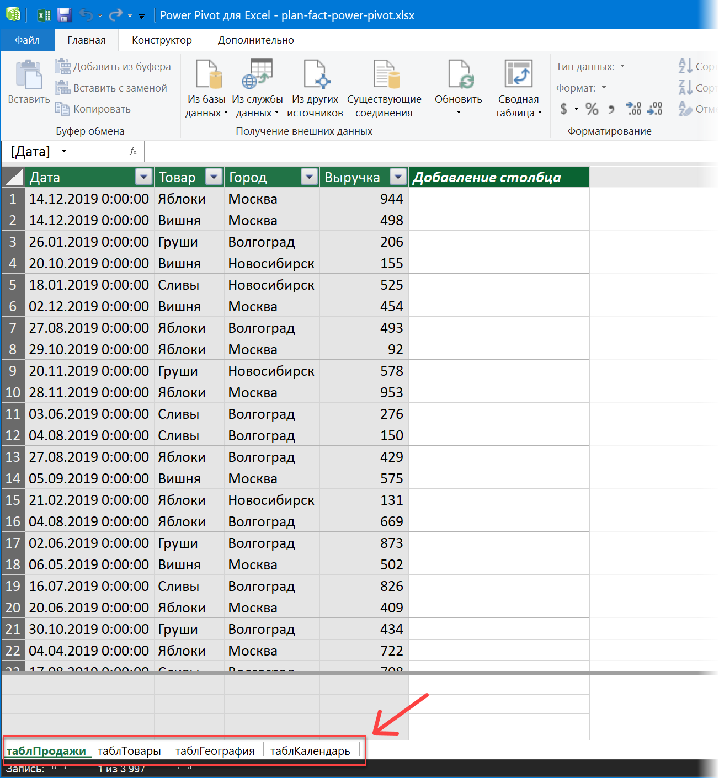Click the Redo arrow in title bar

coord(115,15)
